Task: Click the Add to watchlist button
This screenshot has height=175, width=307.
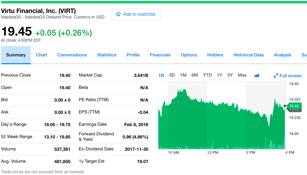Action: click(x=136, y=14)
